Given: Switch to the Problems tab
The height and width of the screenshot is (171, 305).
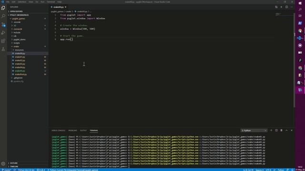Looking at the screenshot, I should coord(72,131).
